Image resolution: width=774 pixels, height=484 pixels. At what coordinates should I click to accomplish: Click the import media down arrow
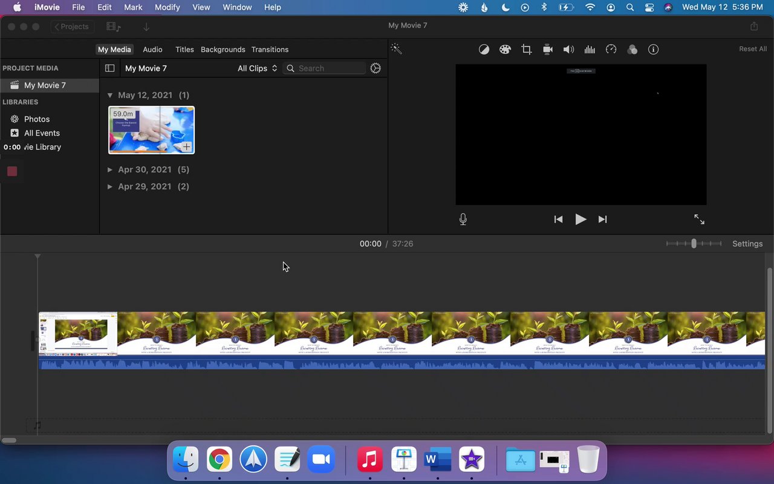146,27
